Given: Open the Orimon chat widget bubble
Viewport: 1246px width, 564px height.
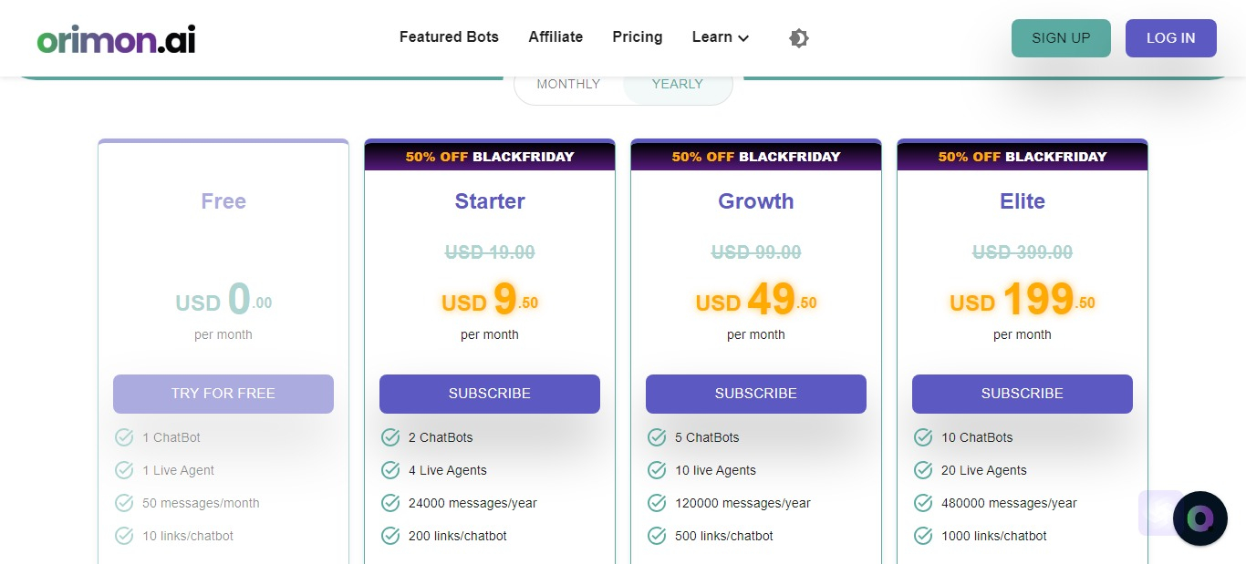Looking at the screenshot, I should point(1199,518).
